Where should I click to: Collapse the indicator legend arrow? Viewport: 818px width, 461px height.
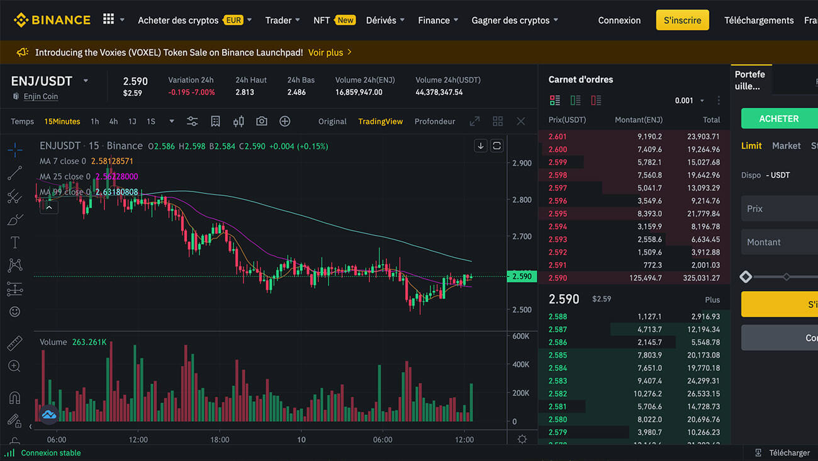[x=49, y=206]
